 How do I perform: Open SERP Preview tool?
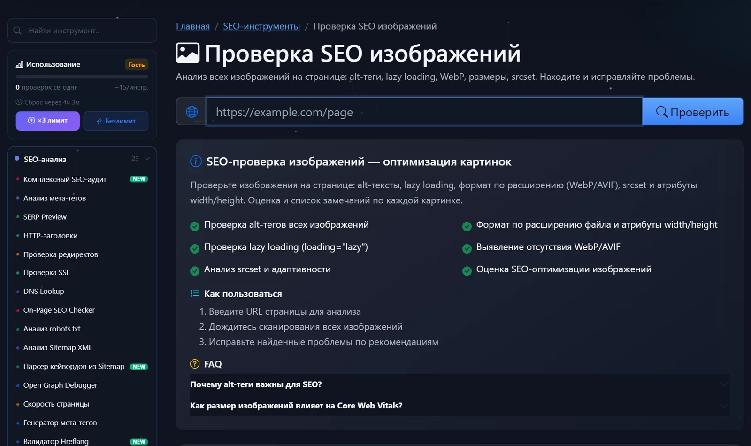[45, 217]
